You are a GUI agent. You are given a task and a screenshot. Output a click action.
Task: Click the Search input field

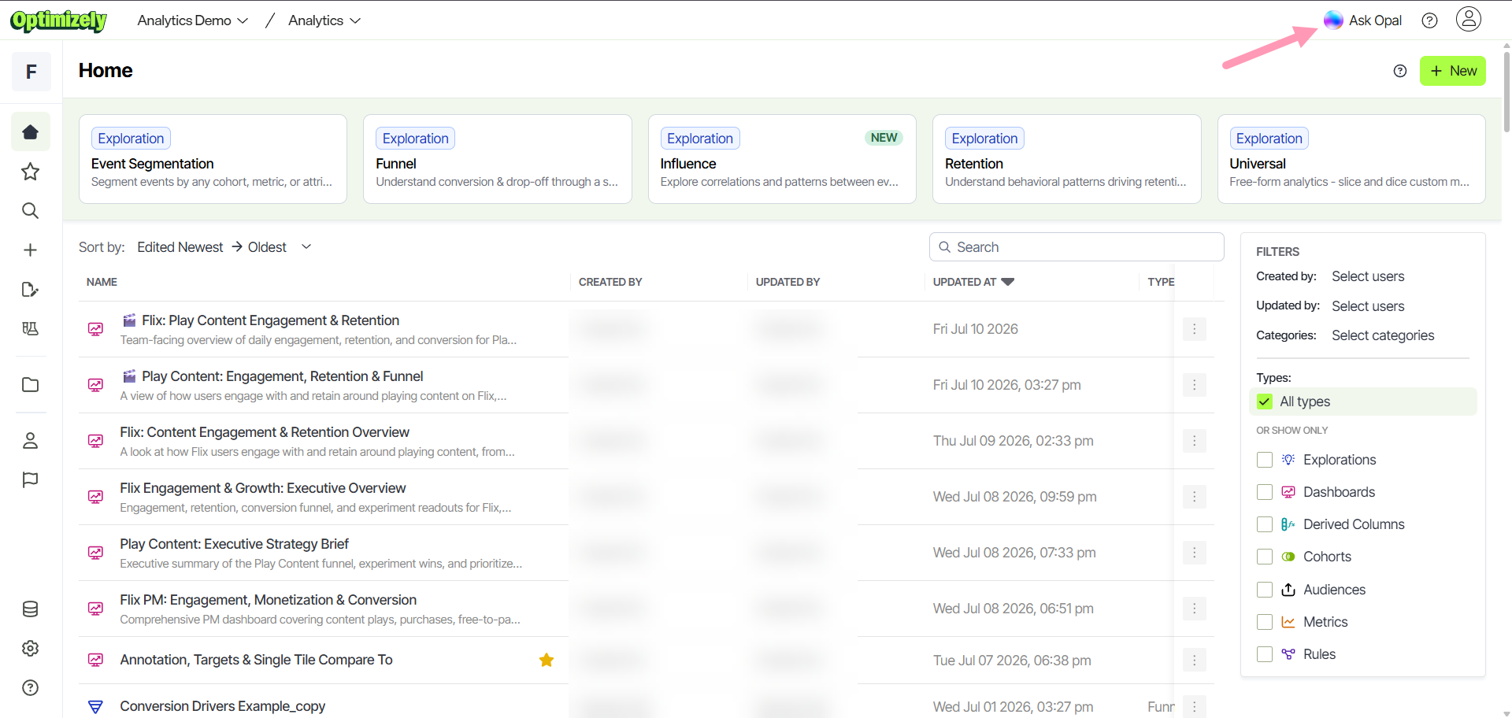1077,247
